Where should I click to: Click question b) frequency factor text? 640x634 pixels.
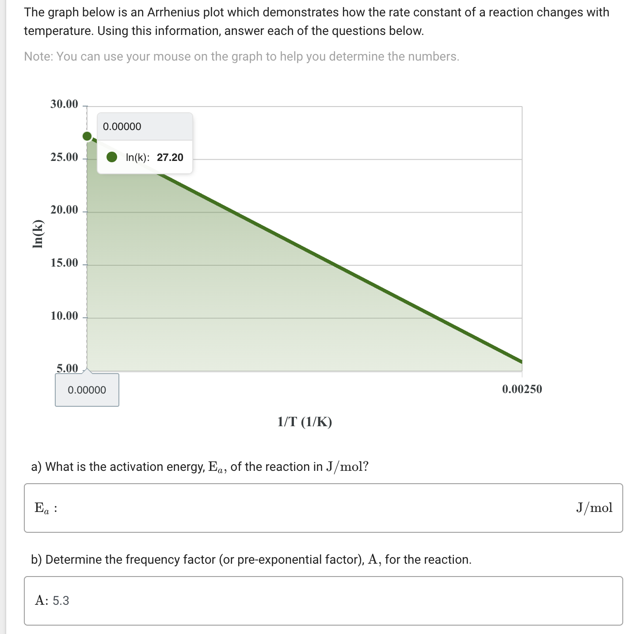tap(251, 559)
